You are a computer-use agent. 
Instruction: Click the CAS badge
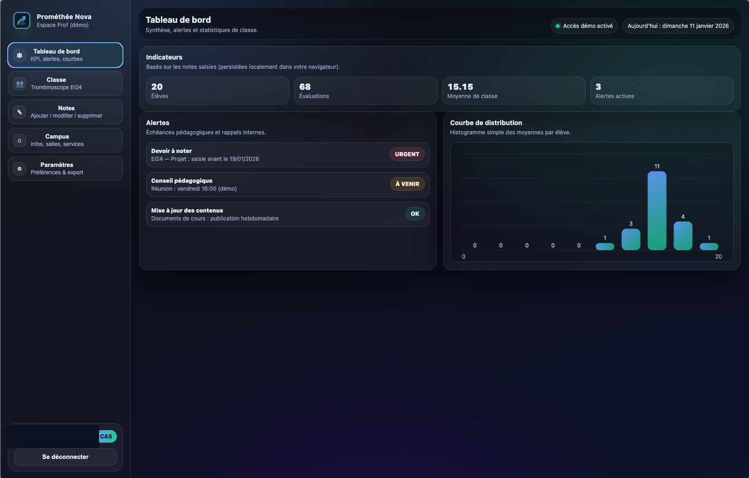pyautogui.click(x=107, y=437)
